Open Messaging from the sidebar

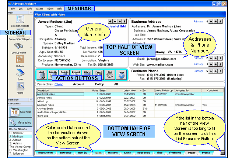[20, 122]
